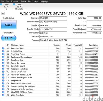Click status icon for Read Error Rate
Screen dimensions: 103x101
coord(3,48)
